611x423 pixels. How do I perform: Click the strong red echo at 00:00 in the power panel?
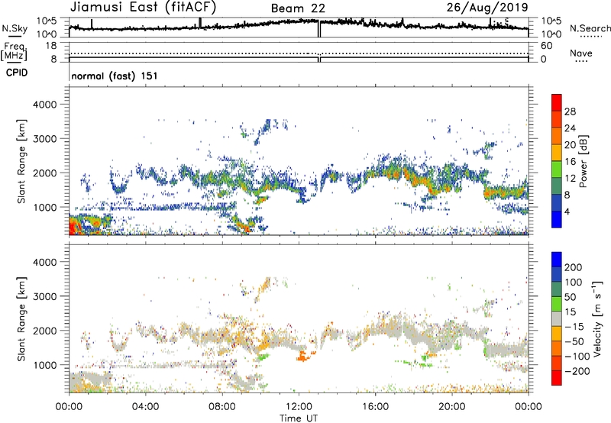tap(75, 227)
